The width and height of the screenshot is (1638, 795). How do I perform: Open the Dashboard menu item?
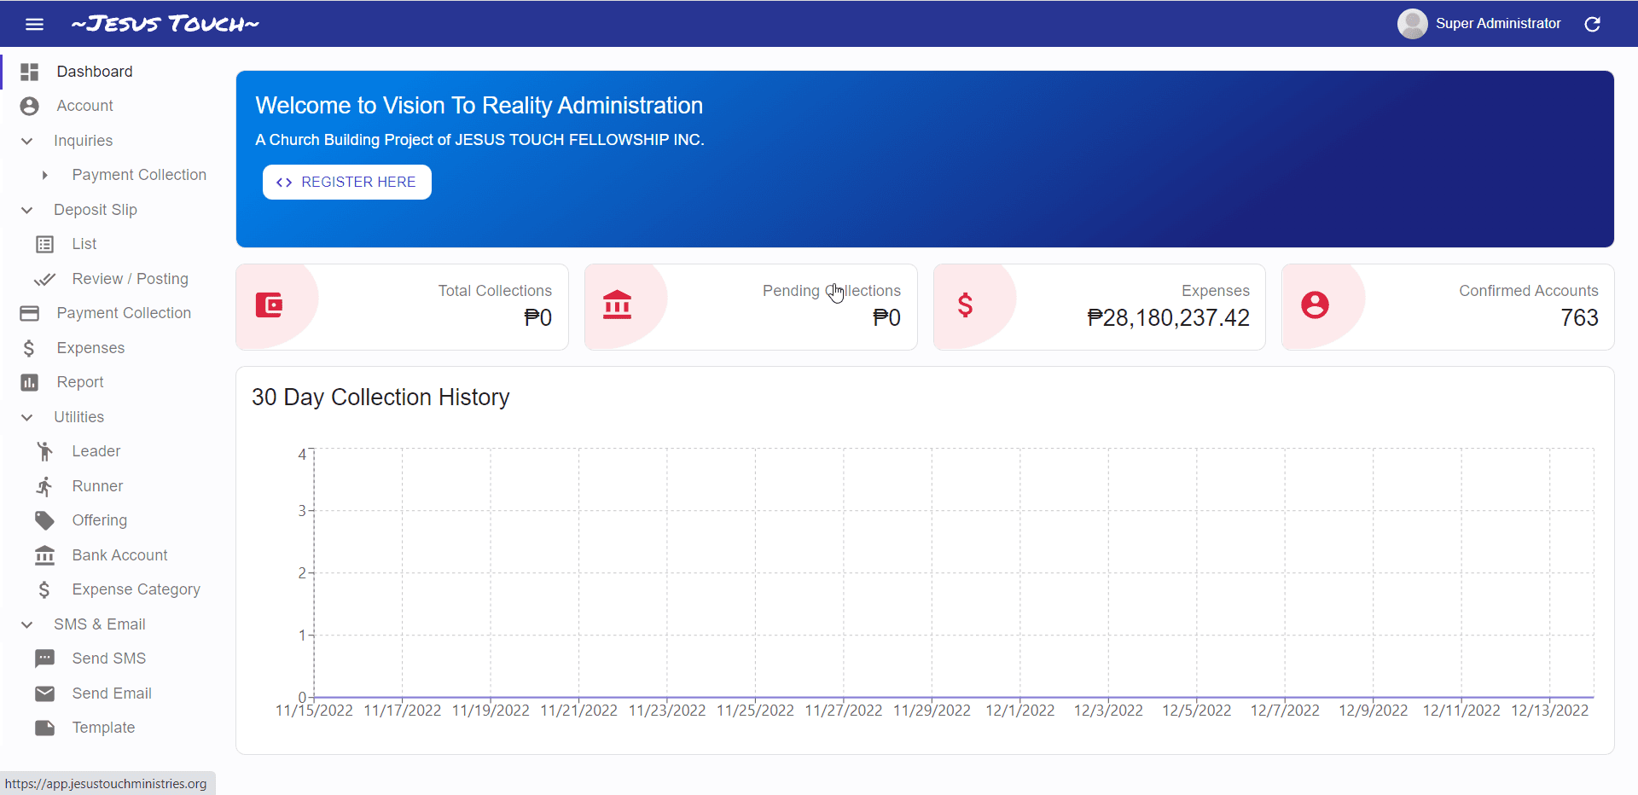(x=108, y=72)
